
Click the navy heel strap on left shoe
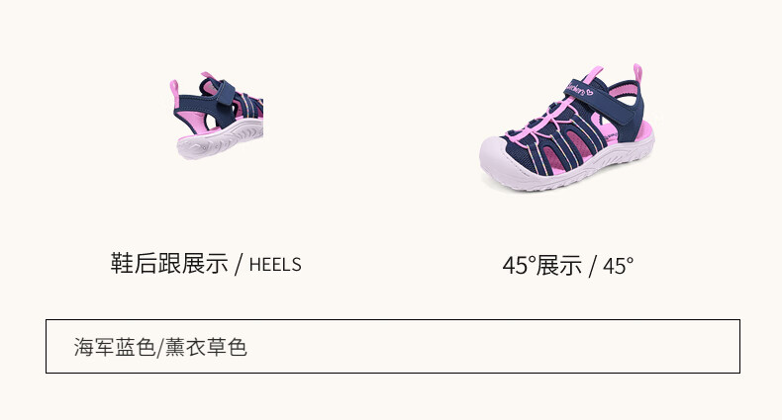196,105
